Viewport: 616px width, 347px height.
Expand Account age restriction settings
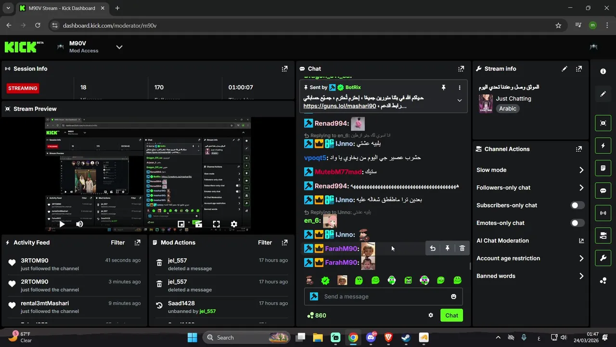pos(581,259)
